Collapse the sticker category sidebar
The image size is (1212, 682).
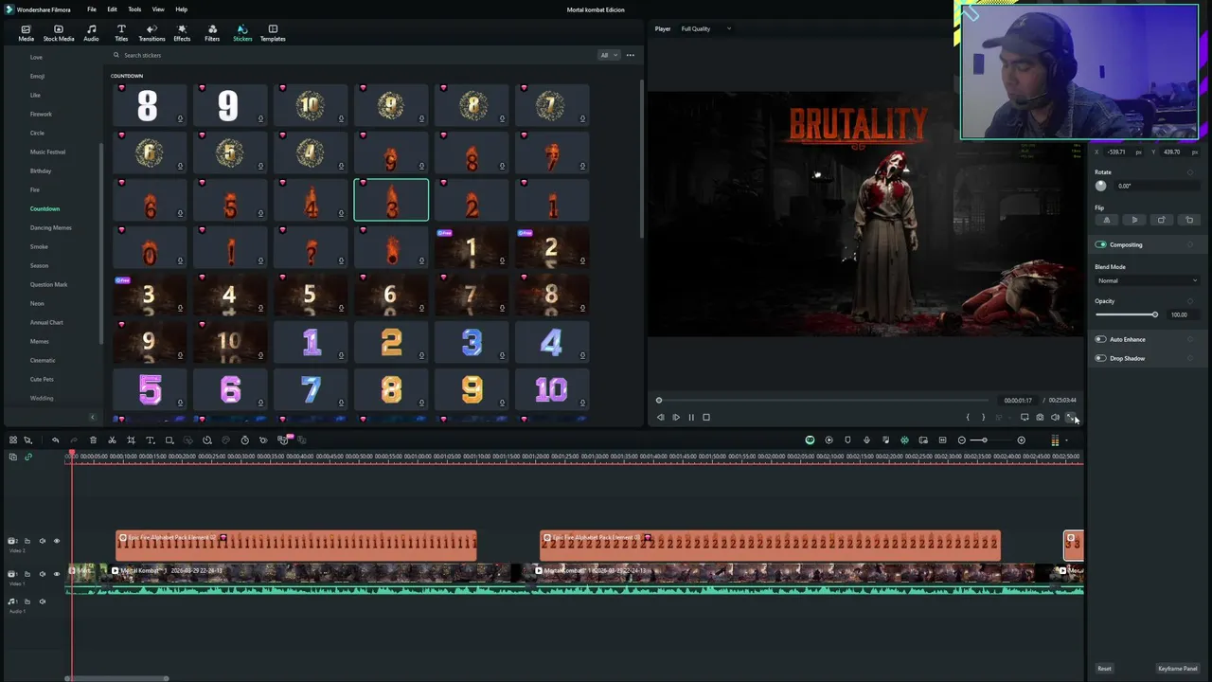coord(92,418)
